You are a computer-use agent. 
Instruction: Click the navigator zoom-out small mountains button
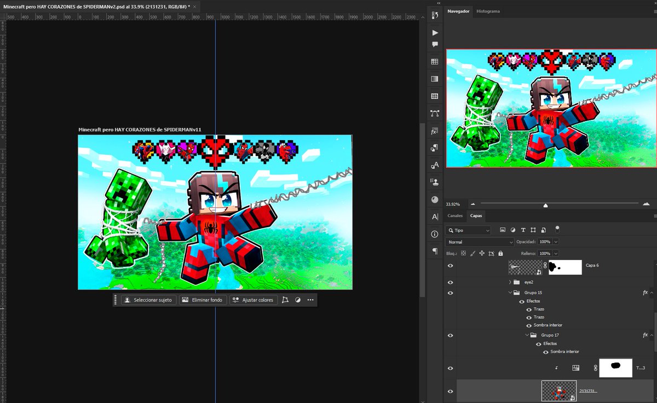coord(473,204)
